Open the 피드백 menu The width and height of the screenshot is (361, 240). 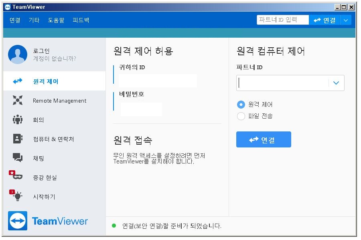81,20
